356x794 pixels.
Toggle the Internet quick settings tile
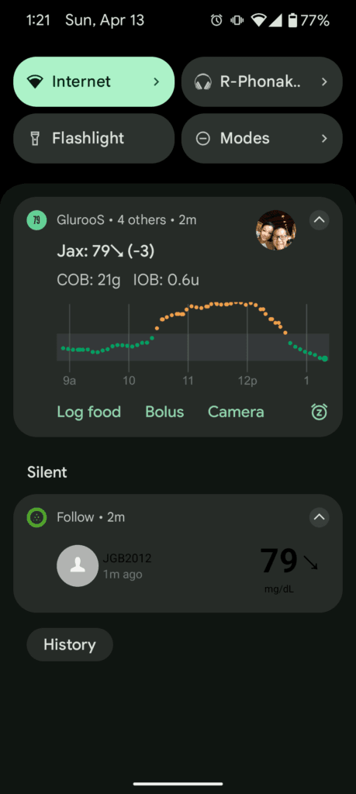tap(94, 81)
